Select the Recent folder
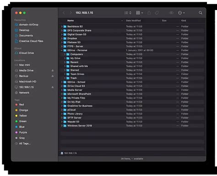 click(x=132, y=62)
